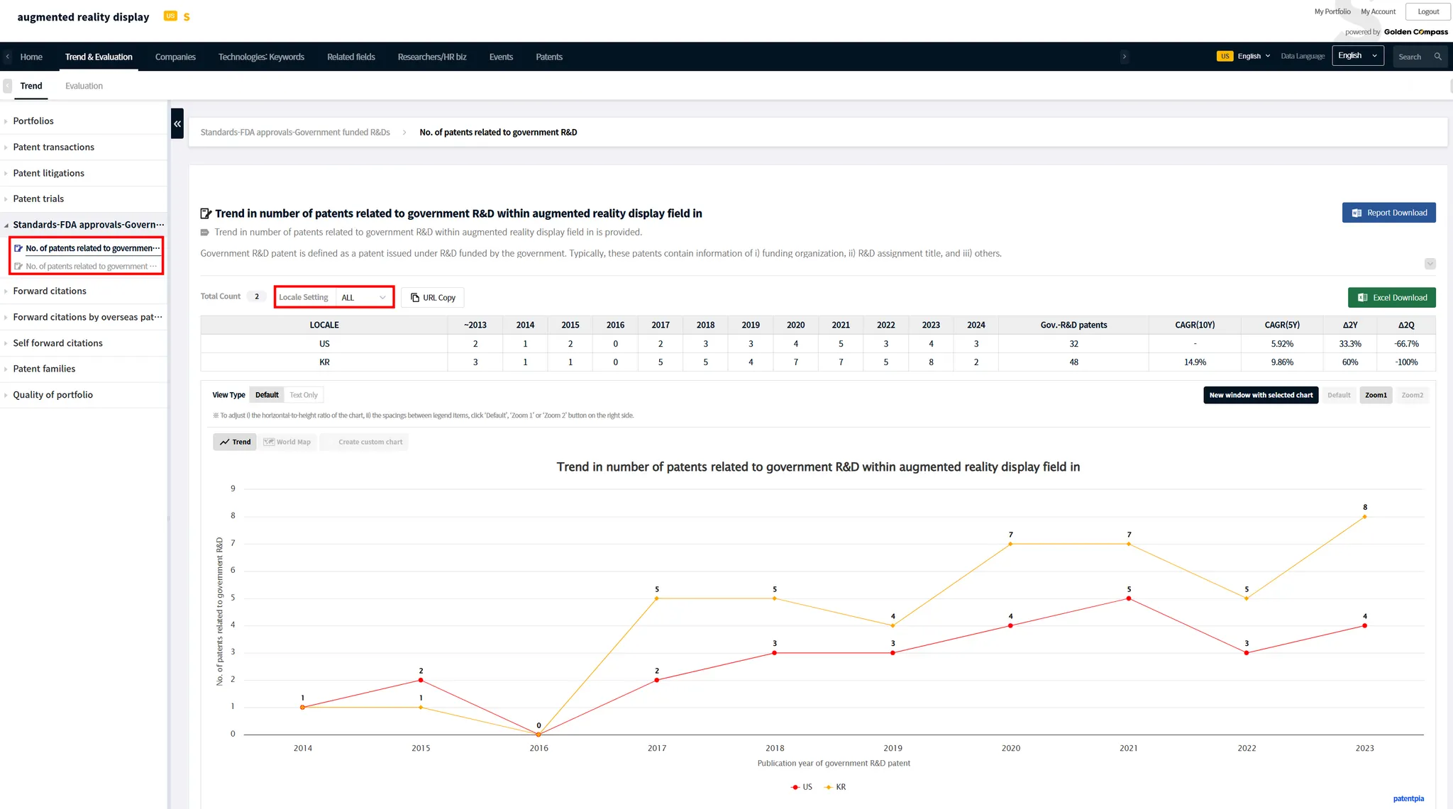Switch to the Evaluation sub-tab
Viewport: 1453px width, 809px height.
[x=84, y=86]
